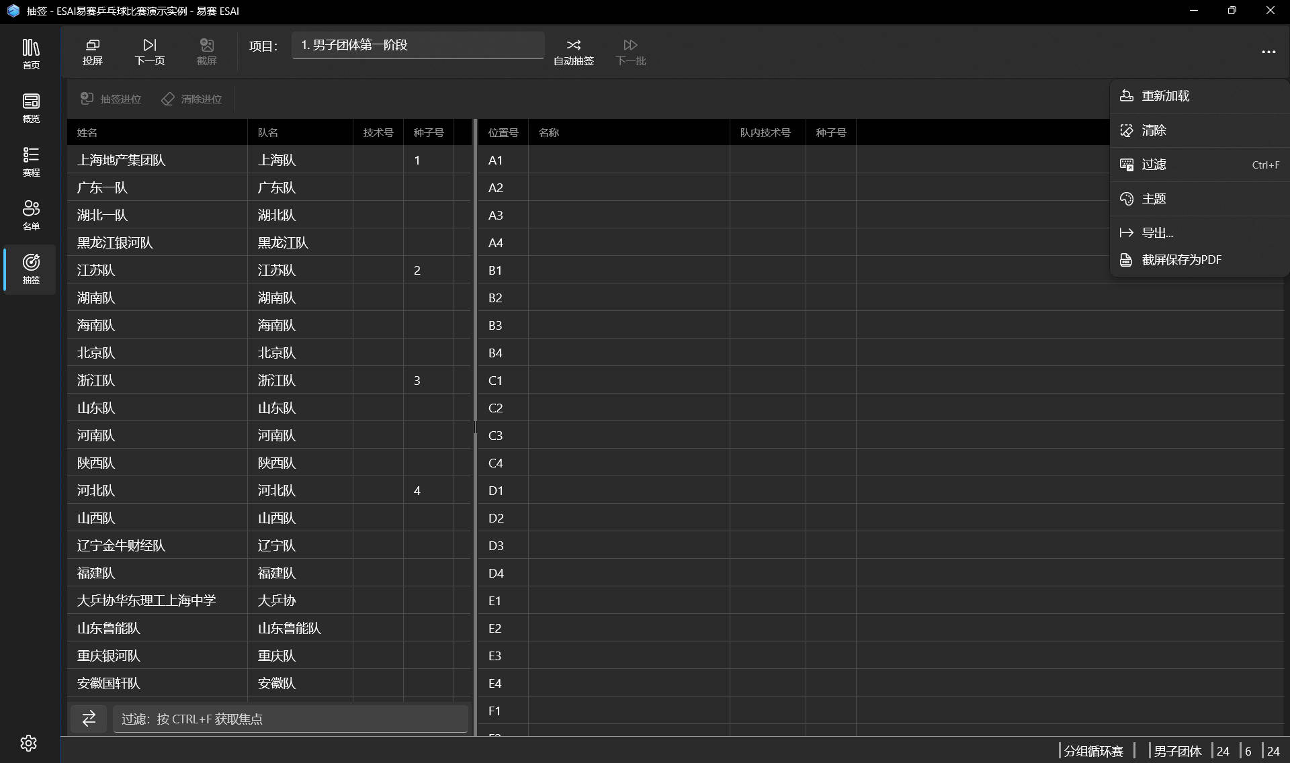Select 江苏队 in the 姓名 column
The height and width of the screenshot is (763, 1290).
pyautogui.click(x=157, y=270)
